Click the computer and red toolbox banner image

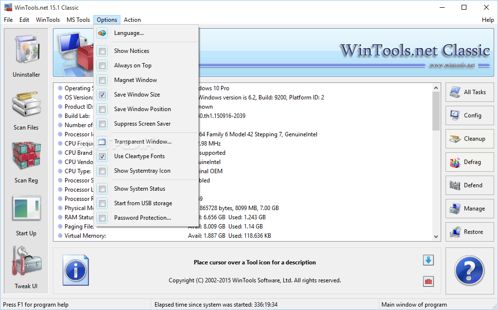coord(75,52)
